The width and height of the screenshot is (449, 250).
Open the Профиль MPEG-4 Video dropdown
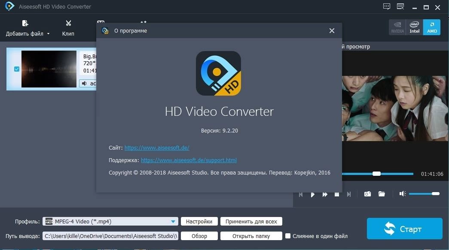[110, 221]
